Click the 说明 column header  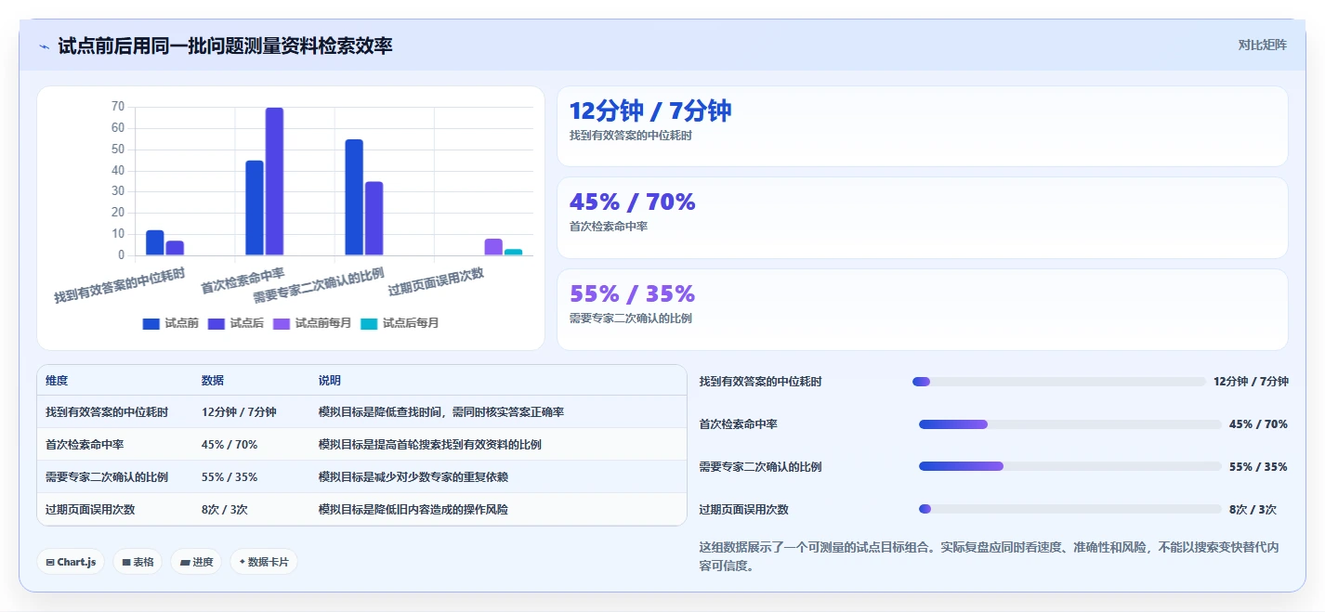pos(329,381)
